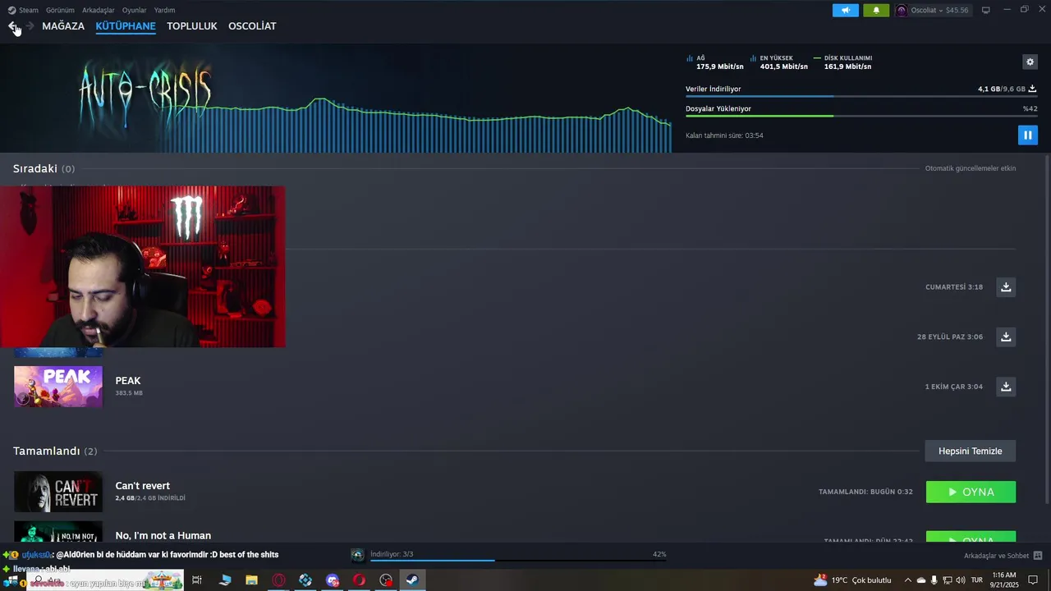Click the PEAK game title
The image size is (1051, 591).
click(x=128, y=381)
